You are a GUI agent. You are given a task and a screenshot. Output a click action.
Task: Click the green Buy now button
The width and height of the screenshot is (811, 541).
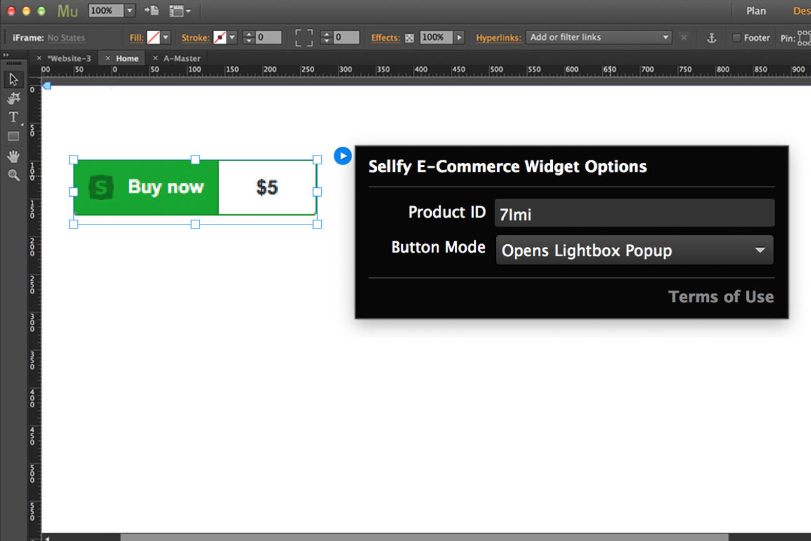[147, 187]
